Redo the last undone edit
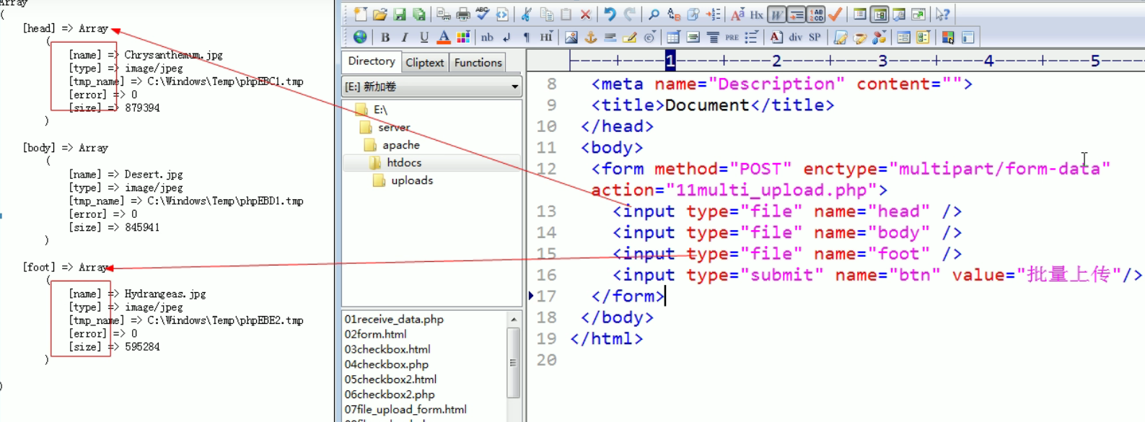This screenshot has width=1145, height=422. [630, 14]
